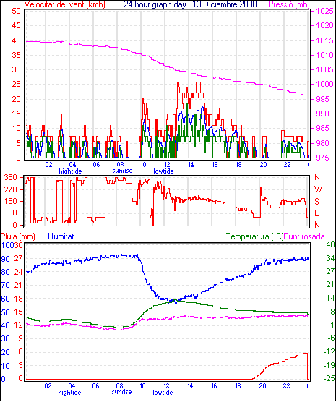The width and height of the screenshot is (336, 402).
Task: Click the 25 label on wind speed axis
Action: click(16, 84)
